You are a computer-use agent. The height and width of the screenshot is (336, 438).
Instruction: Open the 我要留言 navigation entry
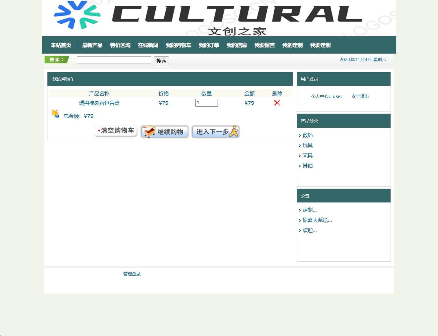point(264,45)
